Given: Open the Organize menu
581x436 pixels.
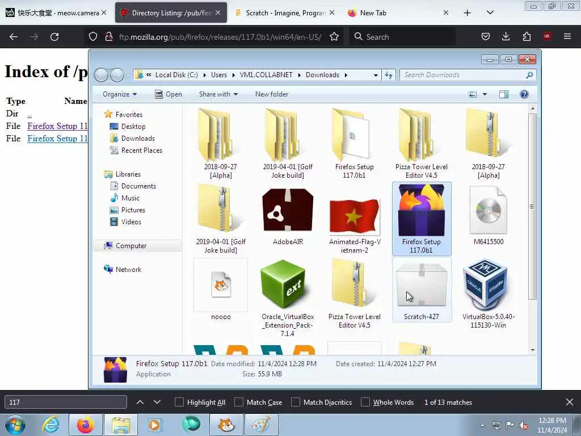Looking at the screenshot, I should point(120,94).
